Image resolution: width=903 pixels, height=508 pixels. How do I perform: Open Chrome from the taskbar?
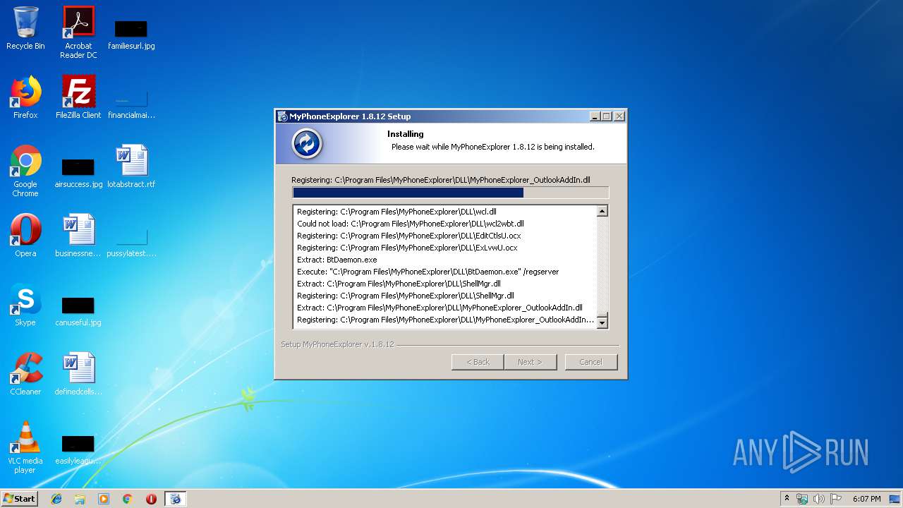tap(128, 499)
